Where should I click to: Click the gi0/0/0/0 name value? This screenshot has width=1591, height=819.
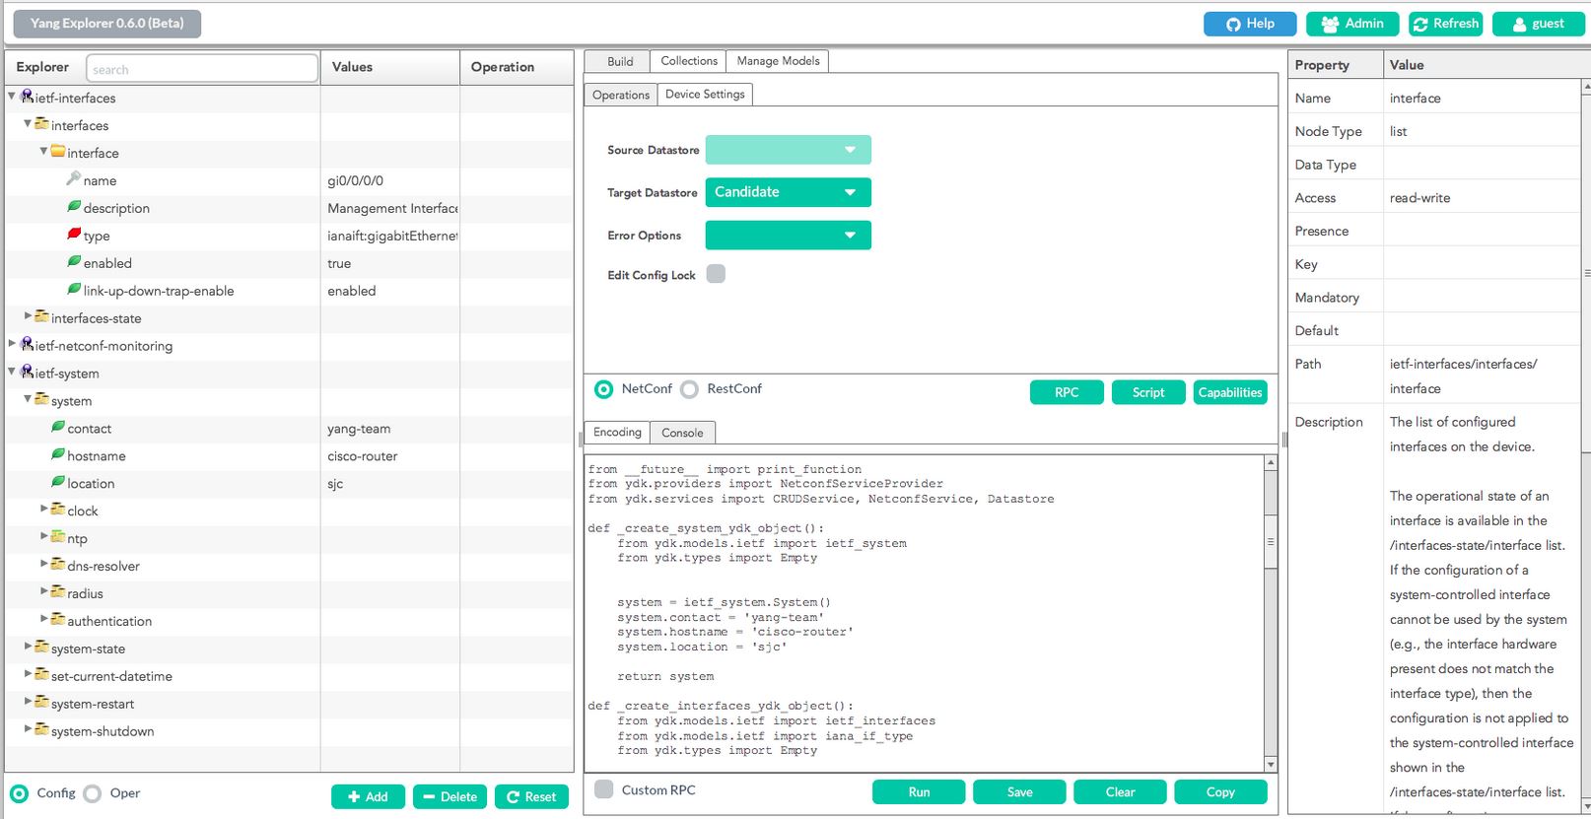[x=355, y=180]
